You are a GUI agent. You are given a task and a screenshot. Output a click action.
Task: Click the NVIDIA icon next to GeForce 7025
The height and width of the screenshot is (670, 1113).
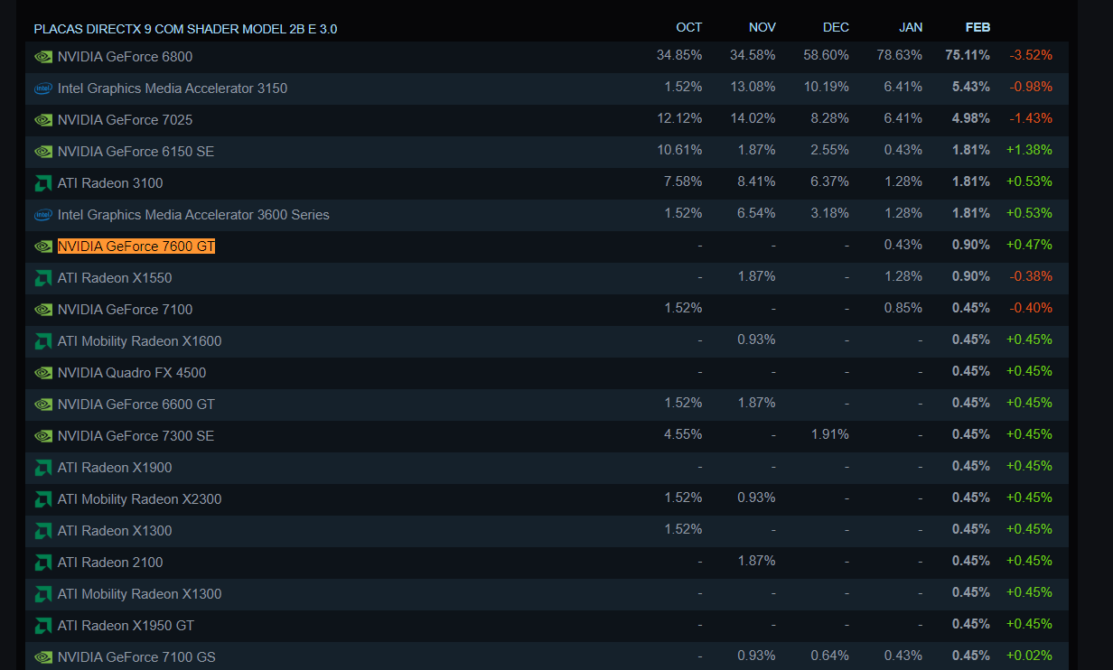tap(42, 120)
